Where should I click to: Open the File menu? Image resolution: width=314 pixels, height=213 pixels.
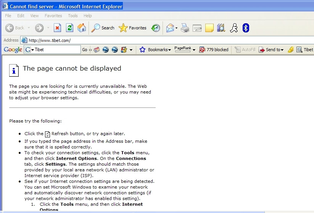[8, 16]
